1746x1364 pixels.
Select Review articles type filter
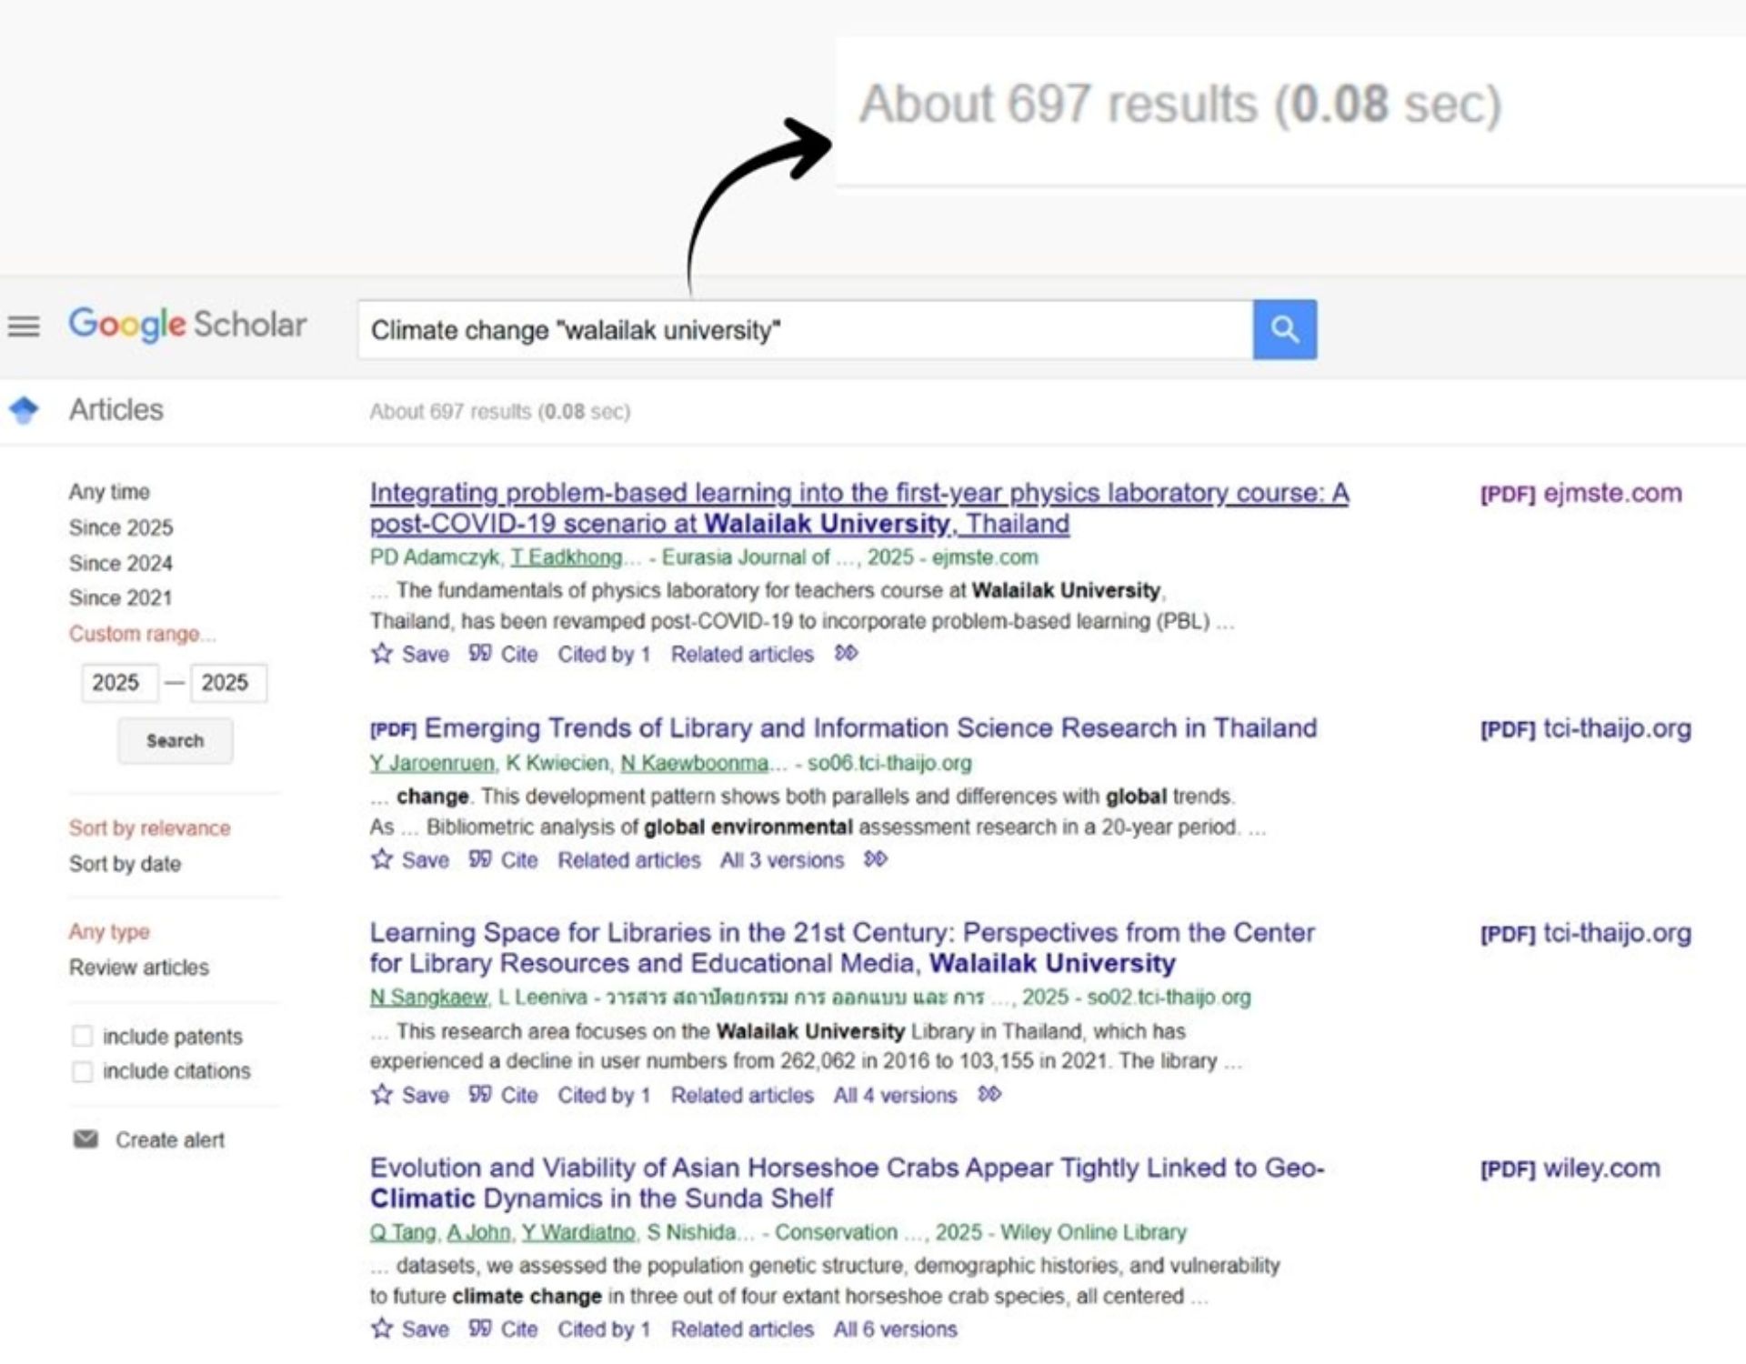138,968
